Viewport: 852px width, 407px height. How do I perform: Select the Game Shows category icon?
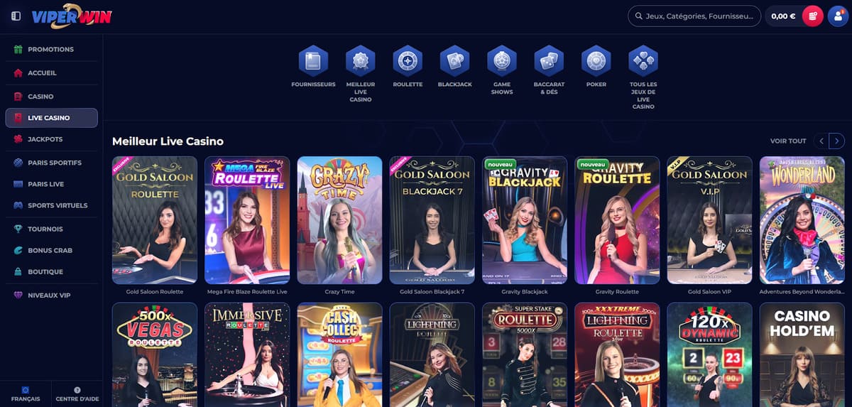(x=502, y=61)
